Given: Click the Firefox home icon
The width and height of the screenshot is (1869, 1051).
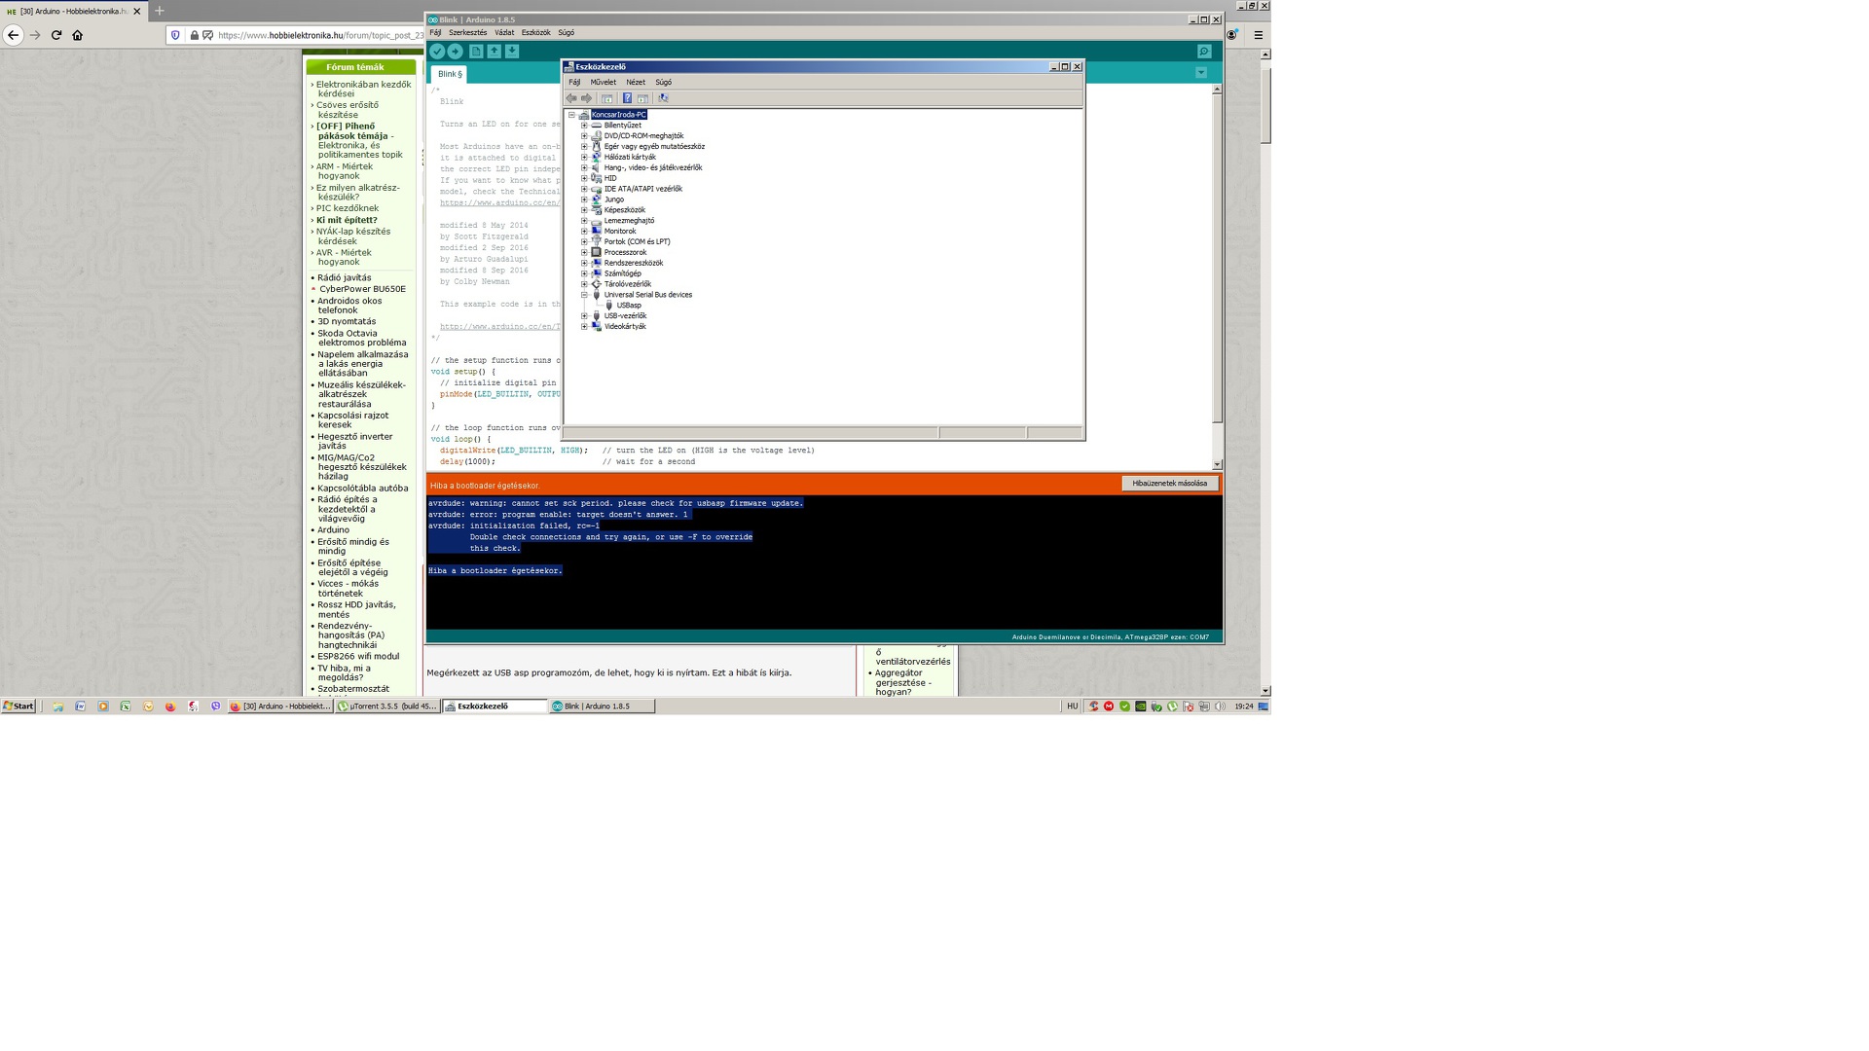Looking at the screenshot, I should (78, 35).
